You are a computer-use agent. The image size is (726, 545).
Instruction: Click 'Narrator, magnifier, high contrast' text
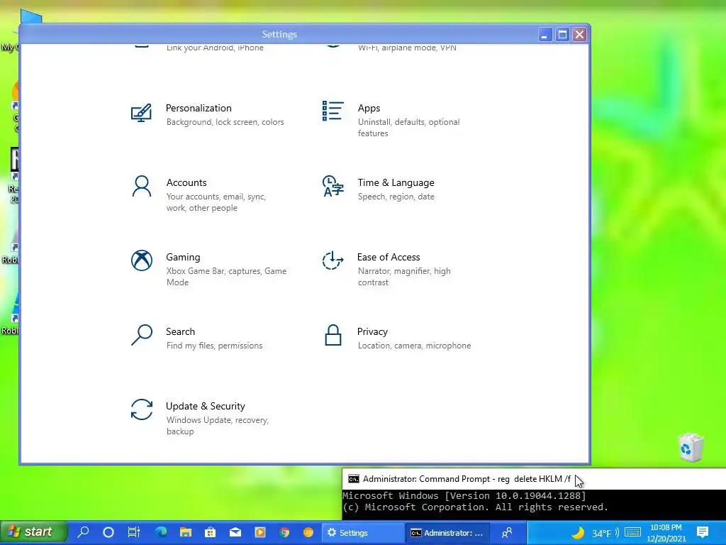(404, 277)
